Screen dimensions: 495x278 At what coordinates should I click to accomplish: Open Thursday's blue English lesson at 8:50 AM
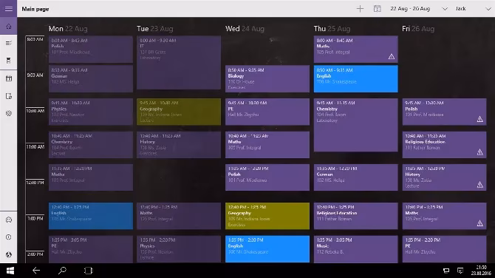pos(356,78)
